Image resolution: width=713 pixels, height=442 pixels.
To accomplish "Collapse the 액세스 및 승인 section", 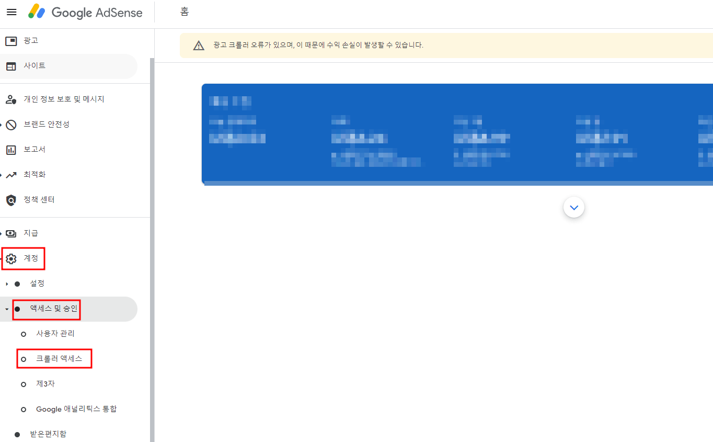I will (x=54, y=309).
